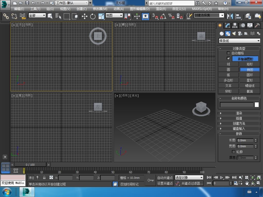Toggle Percent Snap button
The width and height of the screenshot is (263, 197).
click(171, 16)
